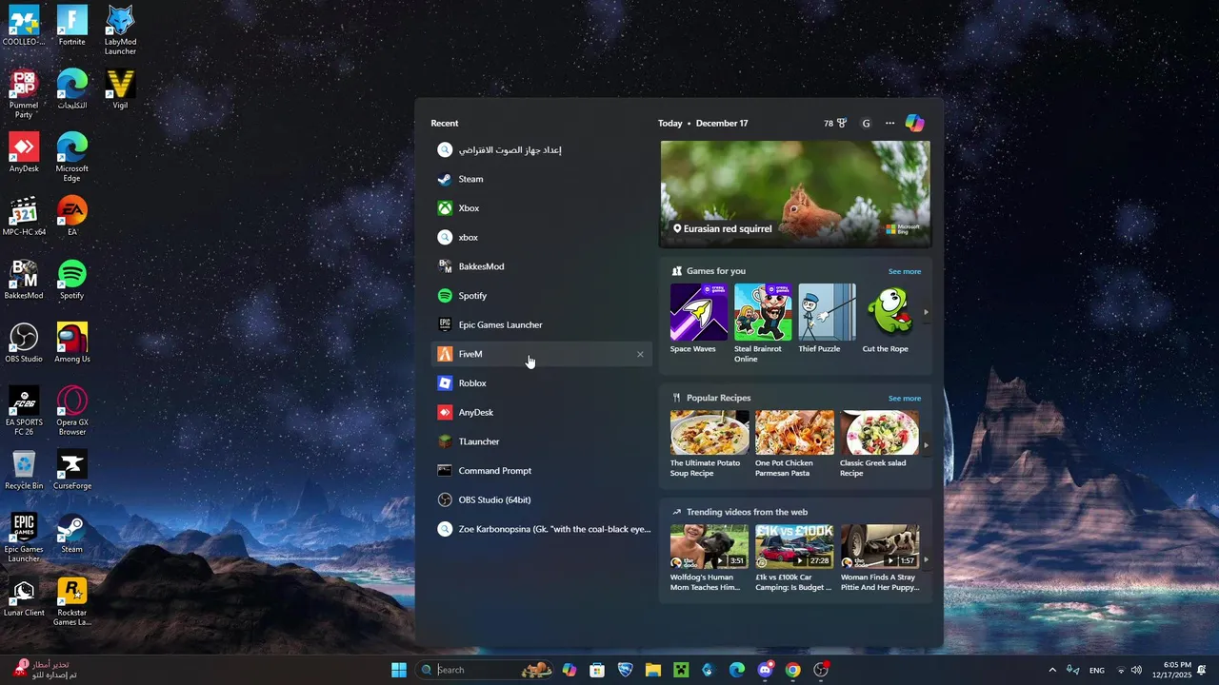The width and height of the screenshot is (1219, 685).
Task: Open the Windows Start button
Action: pos(399,670)
